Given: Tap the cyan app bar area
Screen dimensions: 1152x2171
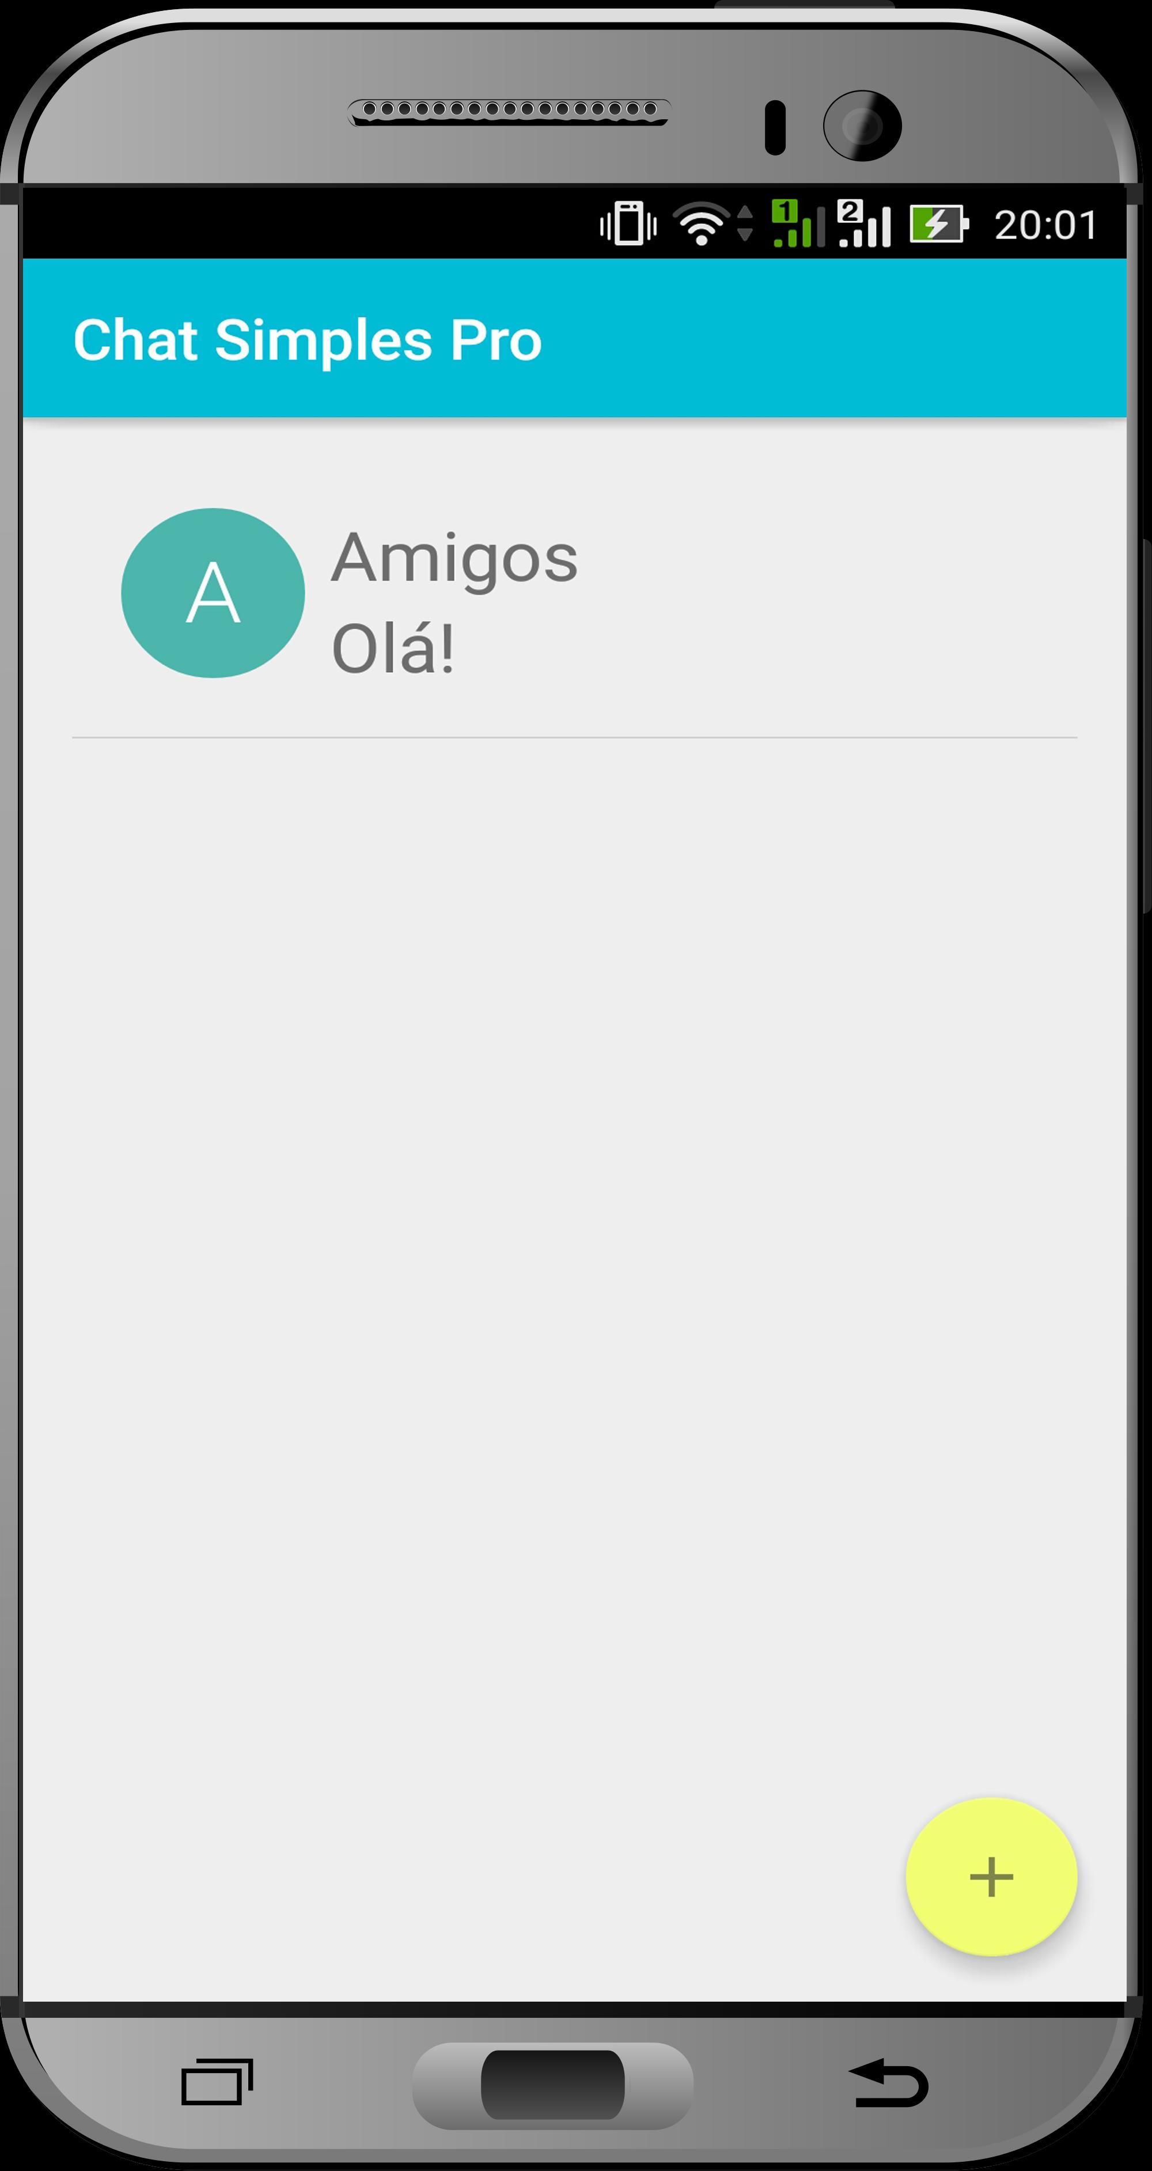Looking at the screenshot, I should 575,338.
